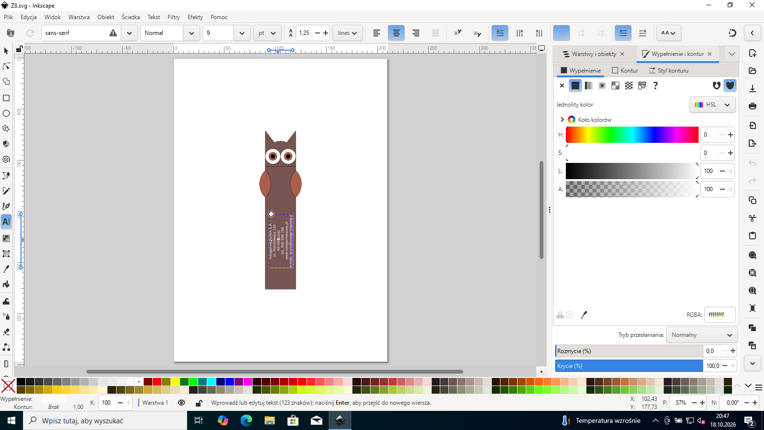
Task: Select the Star and polygon tool
Action: pos(6,129)
